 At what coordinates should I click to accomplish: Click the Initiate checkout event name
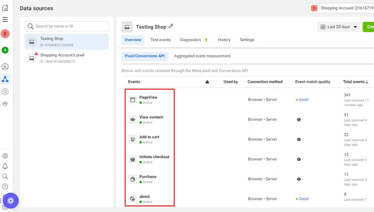[154, 157]
